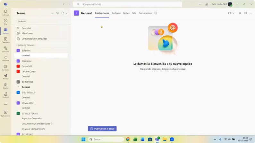The image size is (255, 143).
Task: Collapse the Balances team
Action: tap(26, 51)
